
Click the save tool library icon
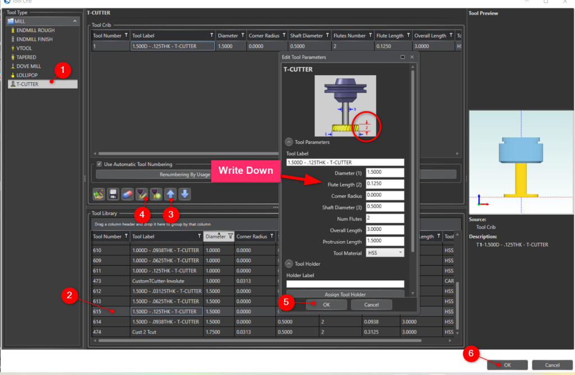(113, 193)
